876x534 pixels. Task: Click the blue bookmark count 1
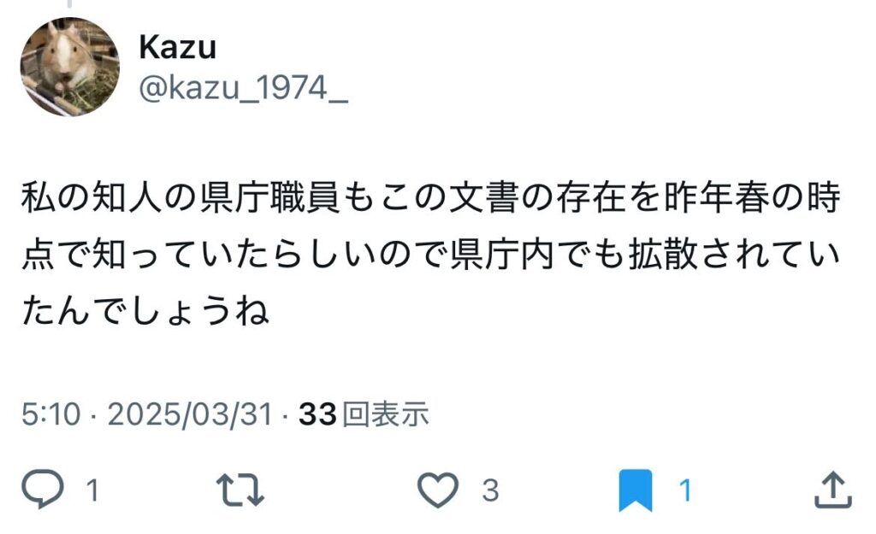685,490
